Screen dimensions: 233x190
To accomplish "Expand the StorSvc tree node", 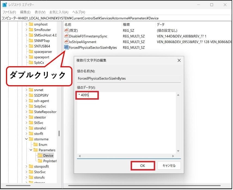I will click(x=26, y=172).
